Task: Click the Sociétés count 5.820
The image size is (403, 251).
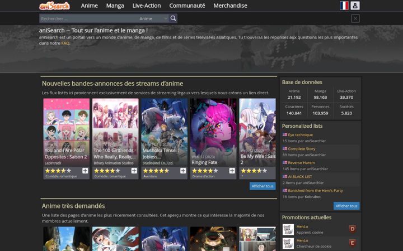Action: [x=346, y=113]
